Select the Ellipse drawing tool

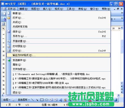tap(46, 100)
